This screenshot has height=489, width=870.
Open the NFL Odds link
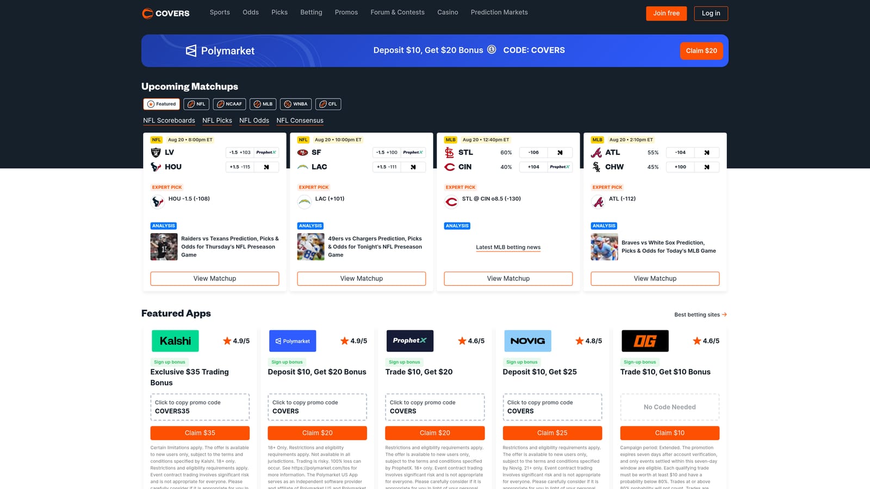click(x=254, y=121)
